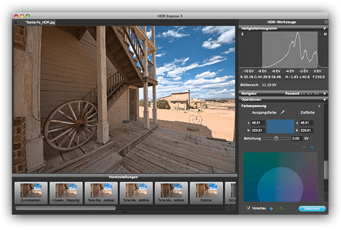Viewport: 341px width, 230px height.
Task: Apply the Tone Ma...teltöne preset beside Optimal
Action: pos(171,193)
